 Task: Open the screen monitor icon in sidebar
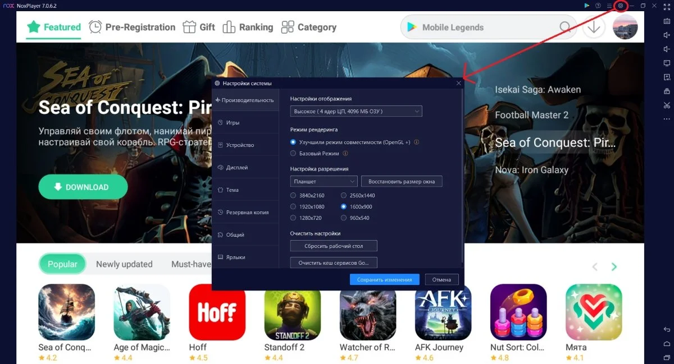pyautogui.click(x=667, y=63)
